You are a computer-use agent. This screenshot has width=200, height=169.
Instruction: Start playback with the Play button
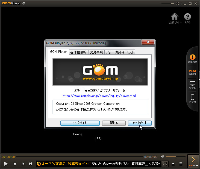click(6, 164)
